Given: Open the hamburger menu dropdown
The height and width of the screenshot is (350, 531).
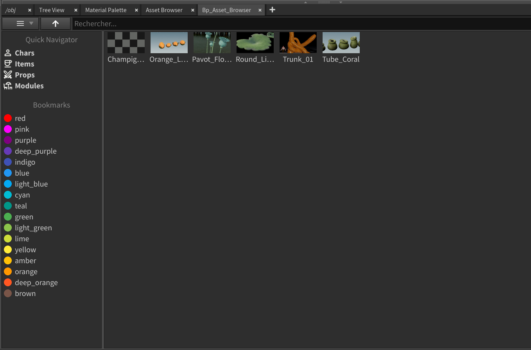Looking at the screenshot, I should tap(20, 24).
